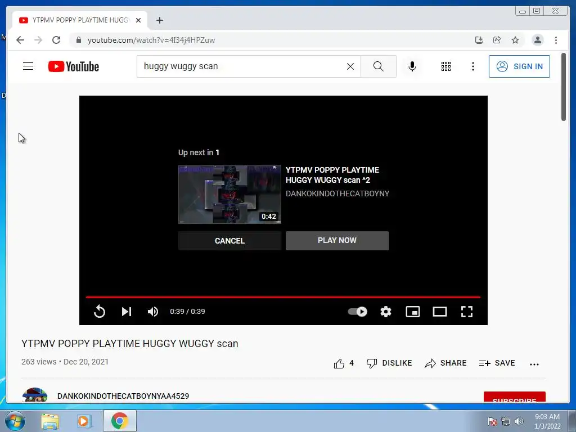Viewport: 576px width, 432px height.
Task: Click the red video progress bar
Action: pyautogui.click(x=283, y=297)
